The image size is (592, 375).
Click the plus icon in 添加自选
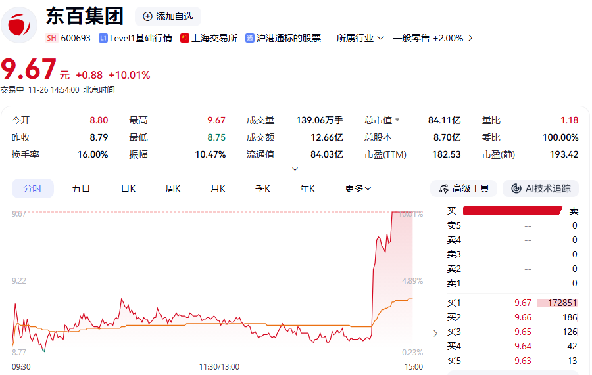click(x=147, y=16)
